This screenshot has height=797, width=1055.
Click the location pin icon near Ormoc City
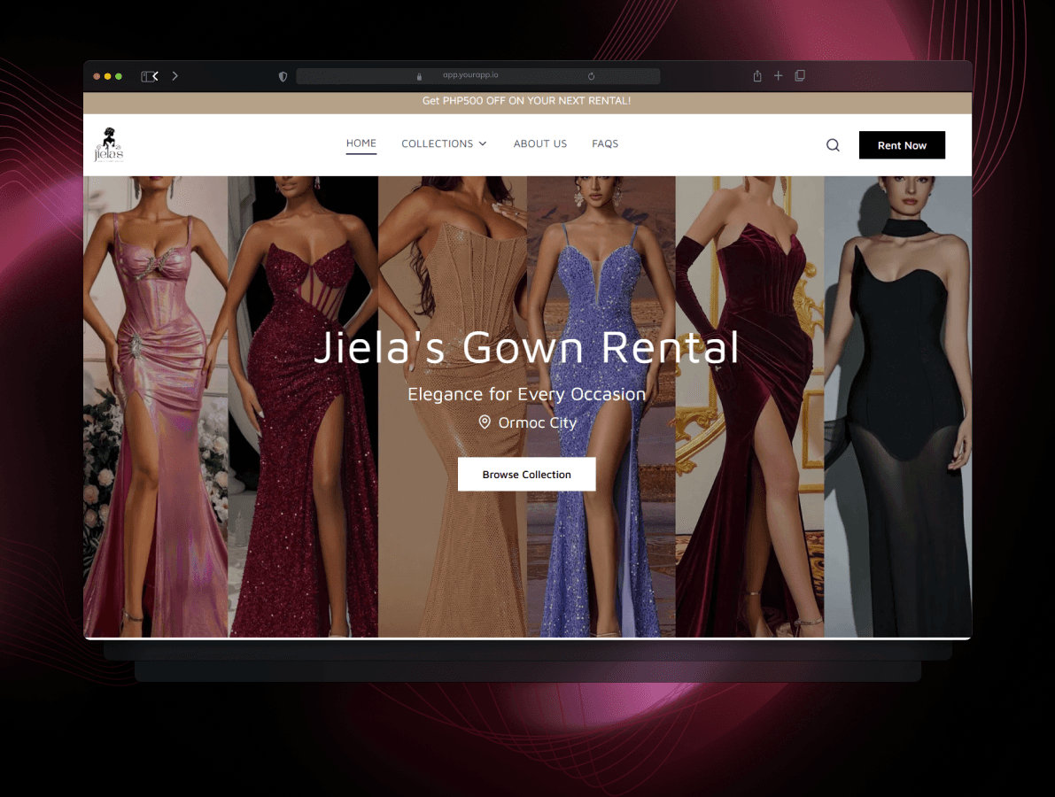pos(484,422)
